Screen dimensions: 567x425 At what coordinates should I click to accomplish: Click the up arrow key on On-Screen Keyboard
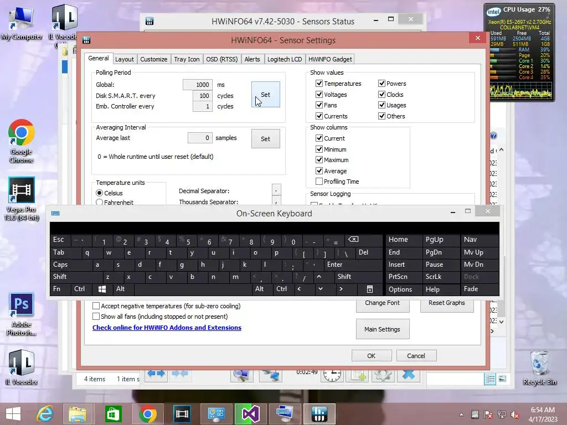click(319, 277)
